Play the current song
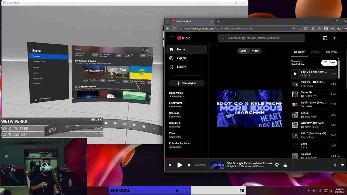The height and width of the screenshot is (195, 347). click(180, 165)
